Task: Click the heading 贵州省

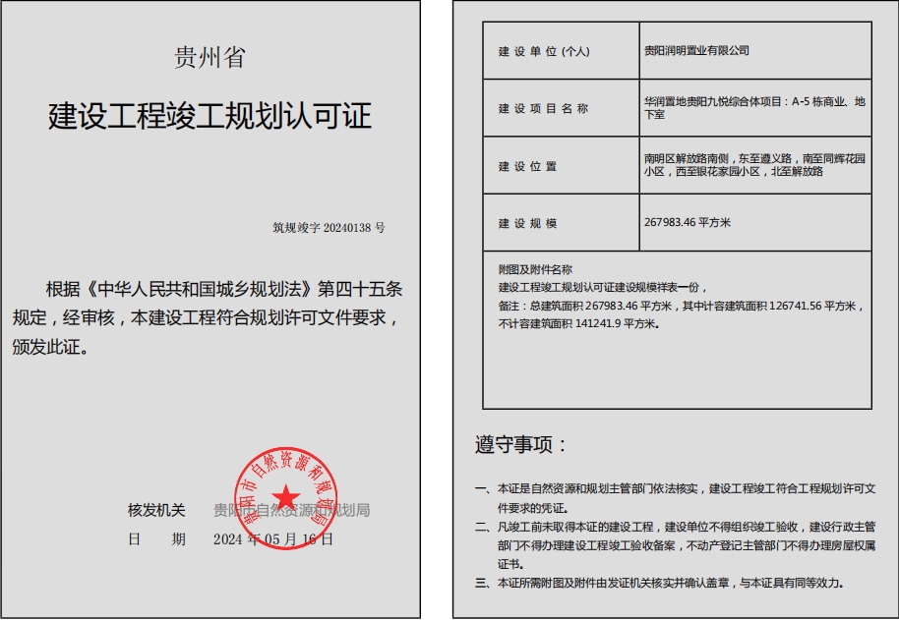Action: coord(210,58)
